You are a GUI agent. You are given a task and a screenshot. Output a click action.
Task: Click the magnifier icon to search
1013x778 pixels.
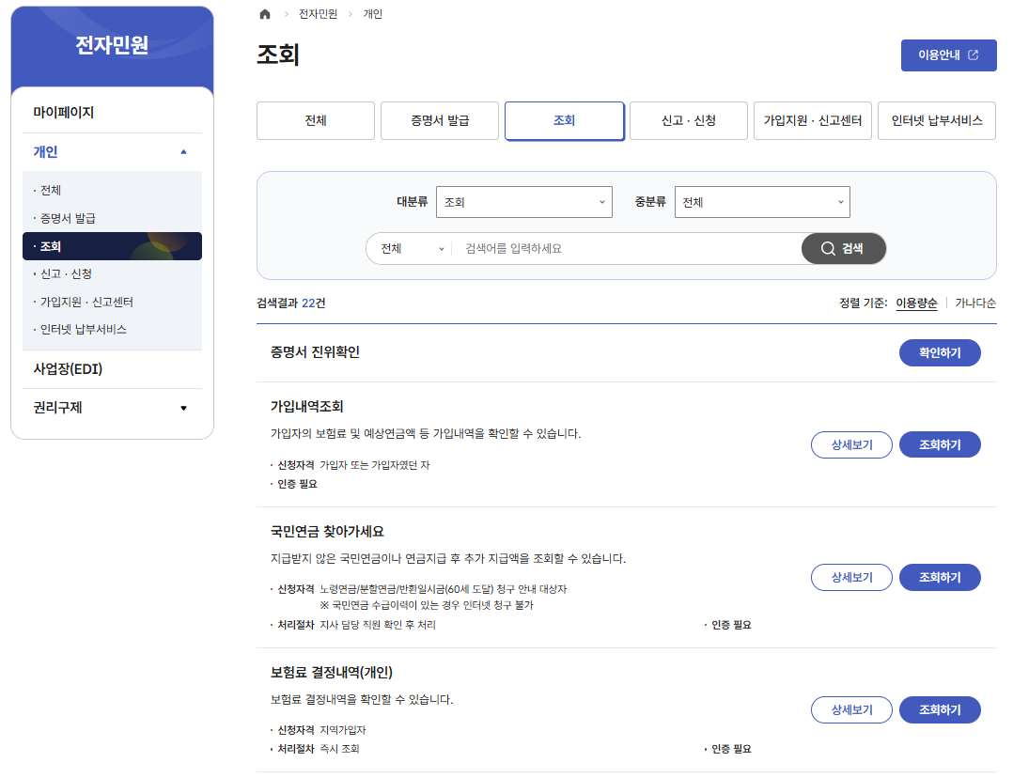click(827, 248)
